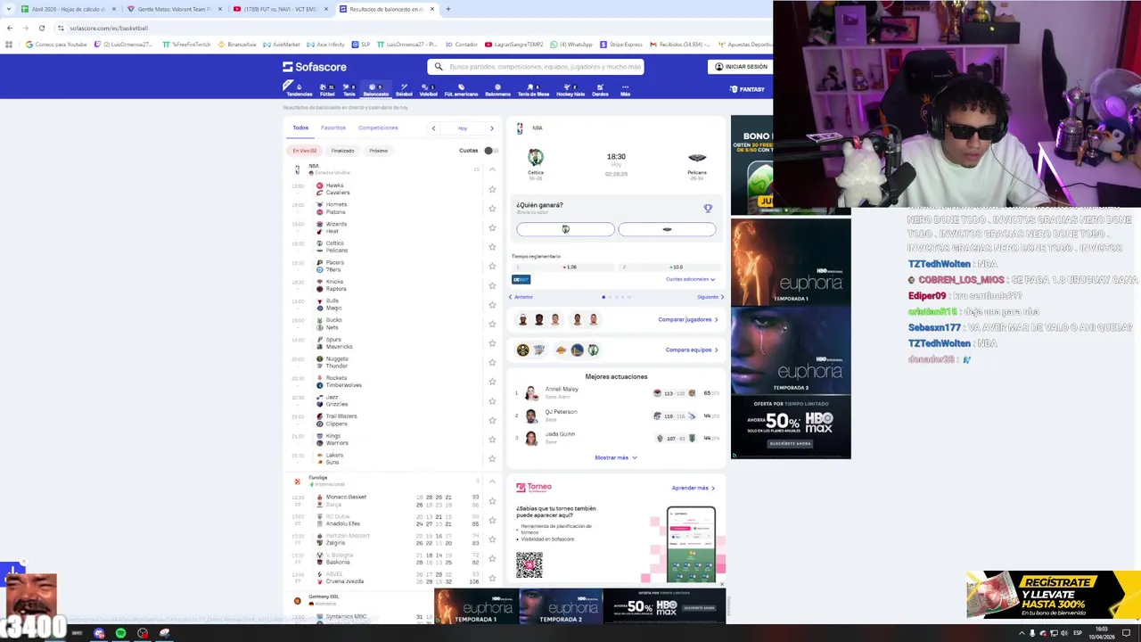The width and height of the screenshot is (1141, 642).
Task: Click the Celtics team logo in match card
Action: 536,158
